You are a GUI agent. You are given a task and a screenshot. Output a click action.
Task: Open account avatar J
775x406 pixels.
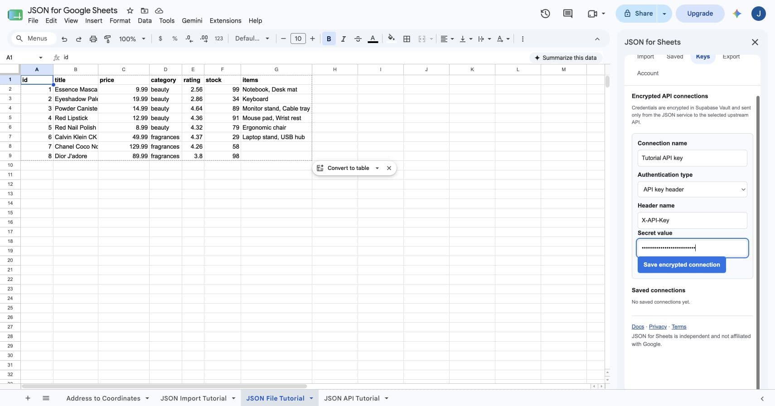758,14
